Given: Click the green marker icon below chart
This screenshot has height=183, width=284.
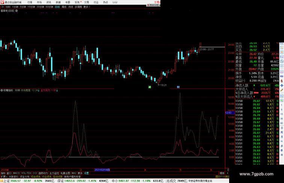Looking at the screenshot, I should click(150, 87).
